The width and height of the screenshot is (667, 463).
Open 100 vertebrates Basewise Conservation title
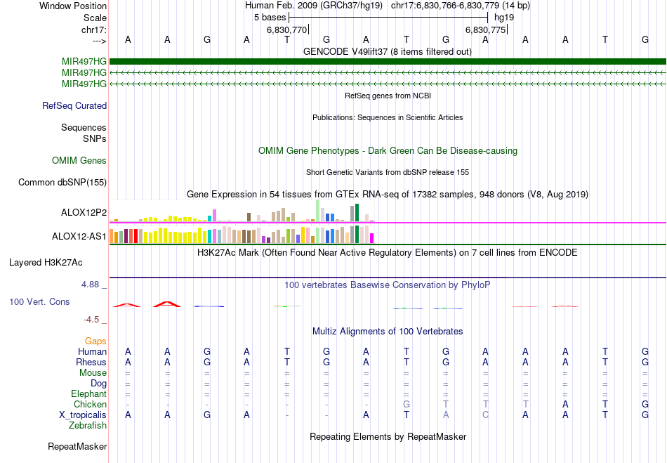click(x=388, y=285)
